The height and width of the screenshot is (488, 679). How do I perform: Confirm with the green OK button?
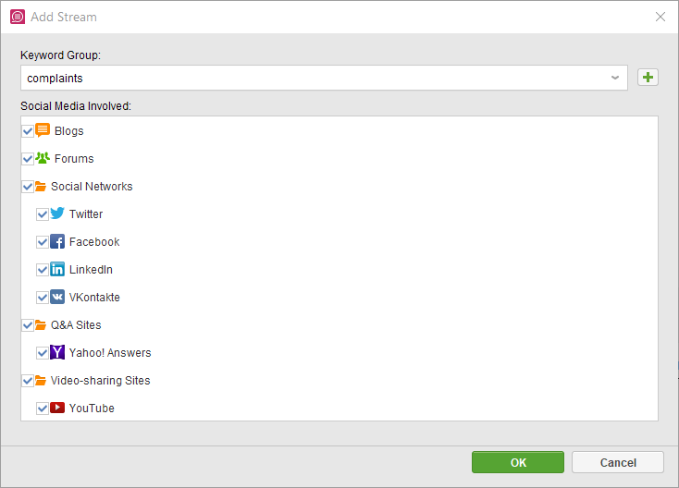click(x=518, y=462)
